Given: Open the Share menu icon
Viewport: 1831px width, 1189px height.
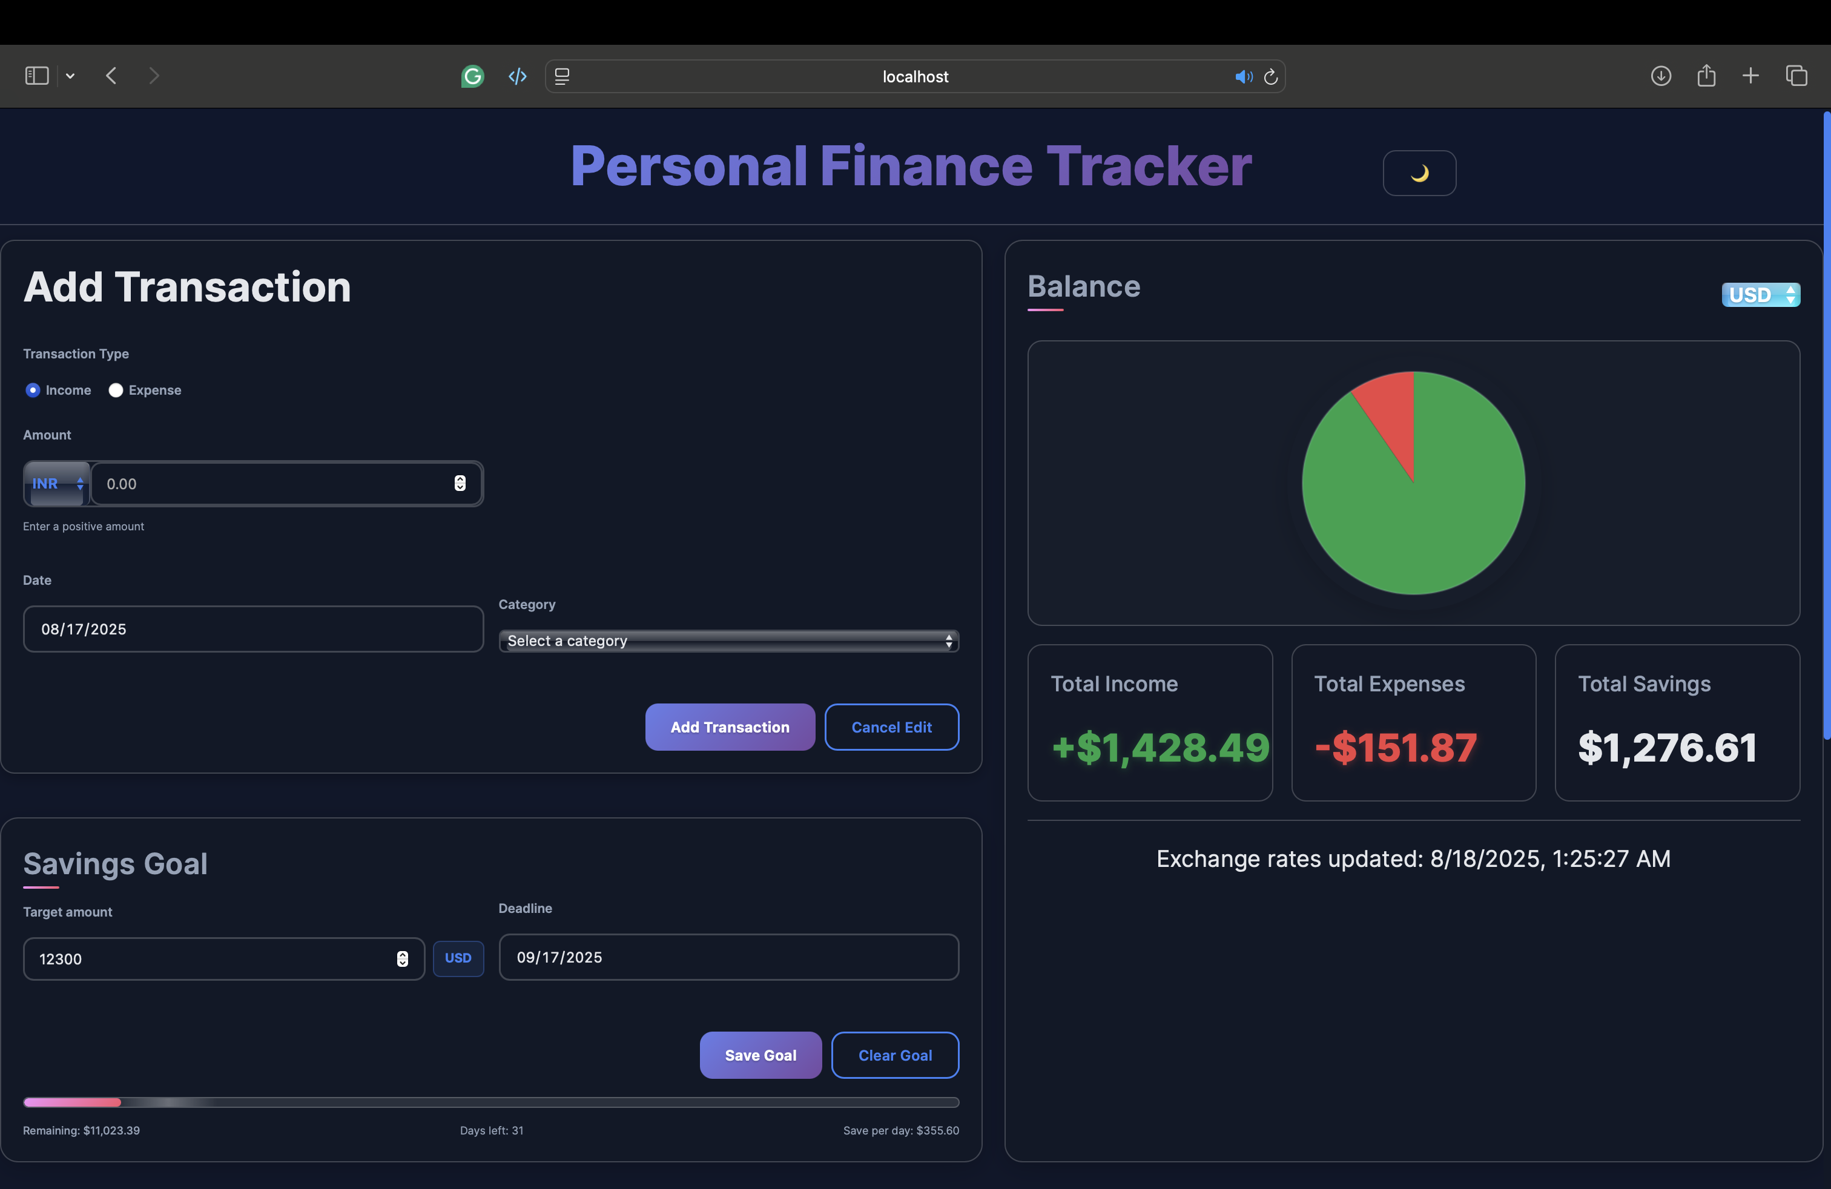Looking at the screenshot, I should [x=1706, y=75].
